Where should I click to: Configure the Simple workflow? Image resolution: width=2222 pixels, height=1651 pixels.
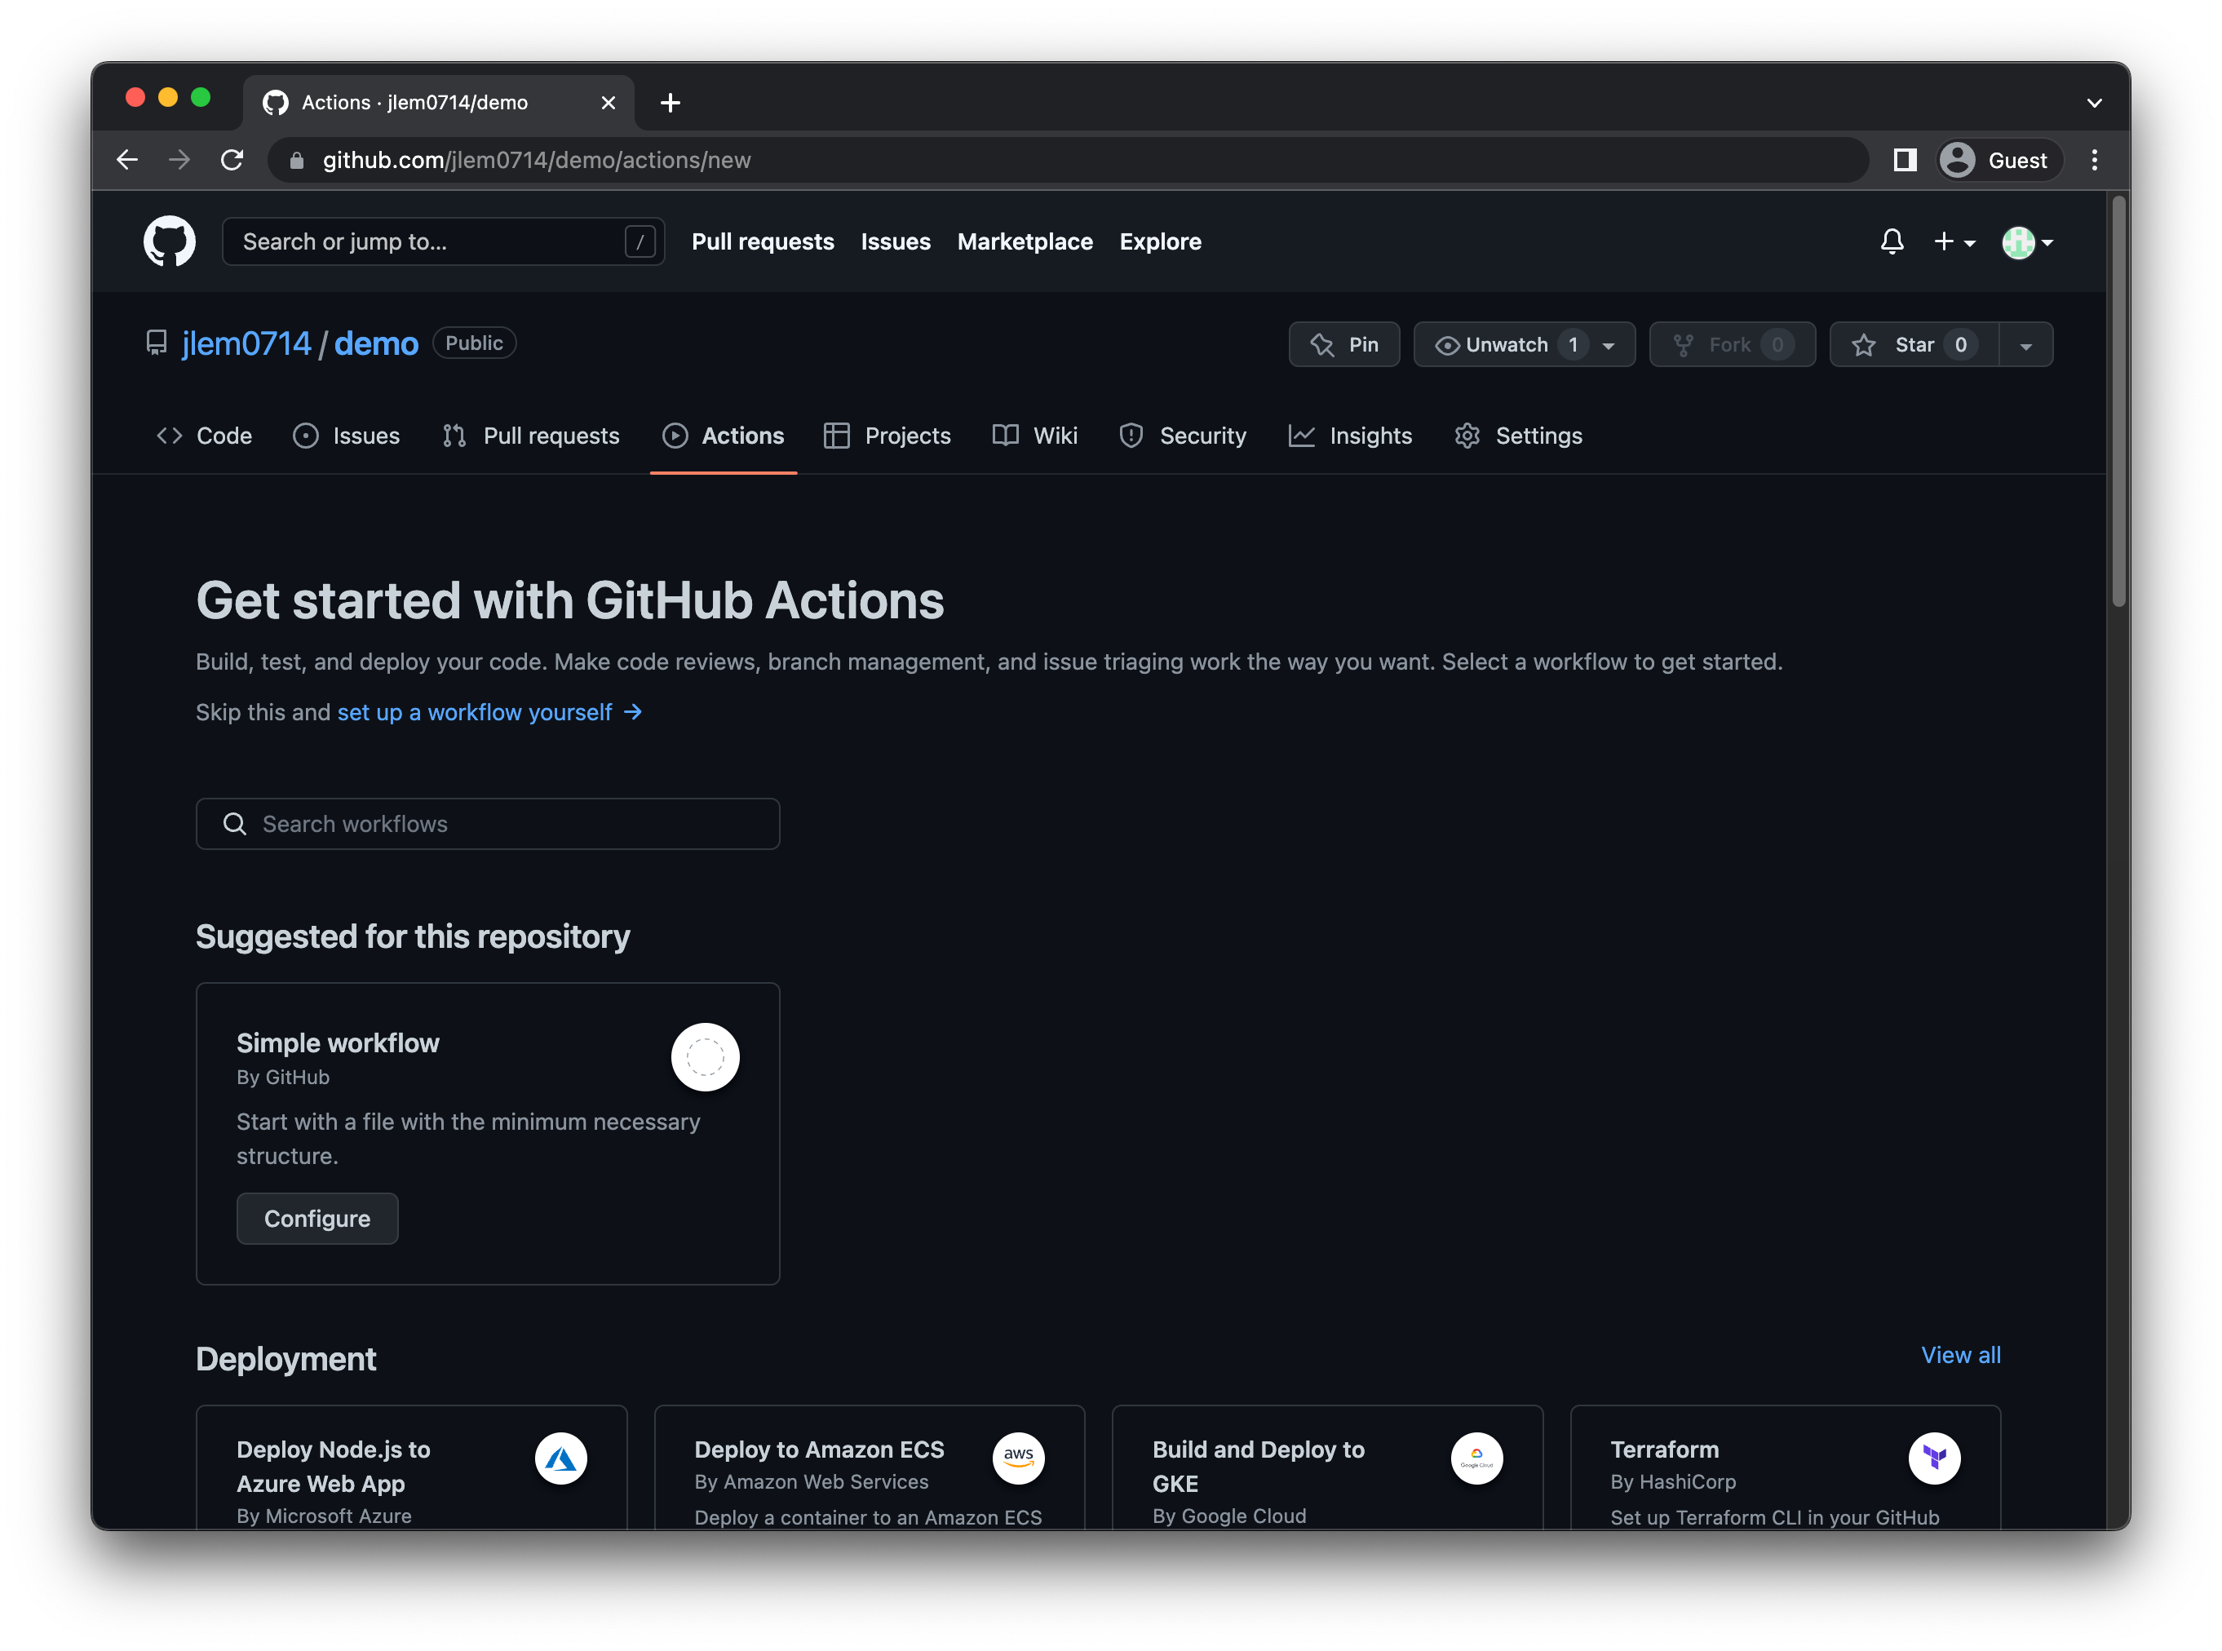point(316,1217)
